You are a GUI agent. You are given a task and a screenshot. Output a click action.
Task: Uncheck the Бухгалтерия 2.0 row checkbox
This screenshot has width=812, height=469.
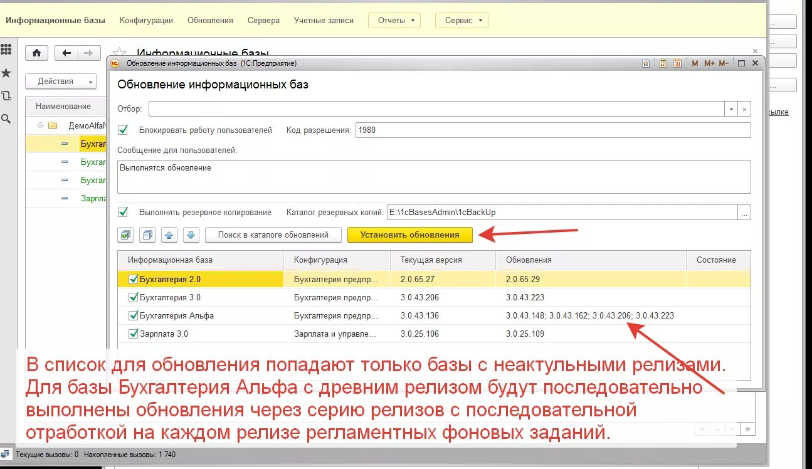point(133,279)
